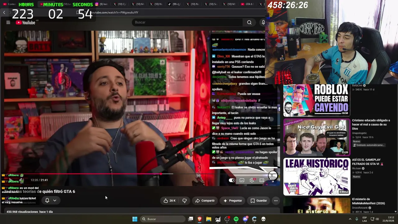Visit the BaityLive channel link
The height and width of the screenshot is (224, 398).
click(357, 86)
